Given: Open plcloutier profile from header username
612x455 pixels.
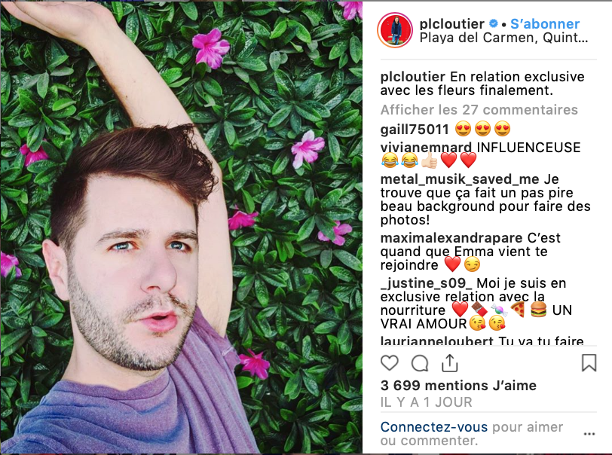Looking at the screenshot, I should (x=451, y=24).
